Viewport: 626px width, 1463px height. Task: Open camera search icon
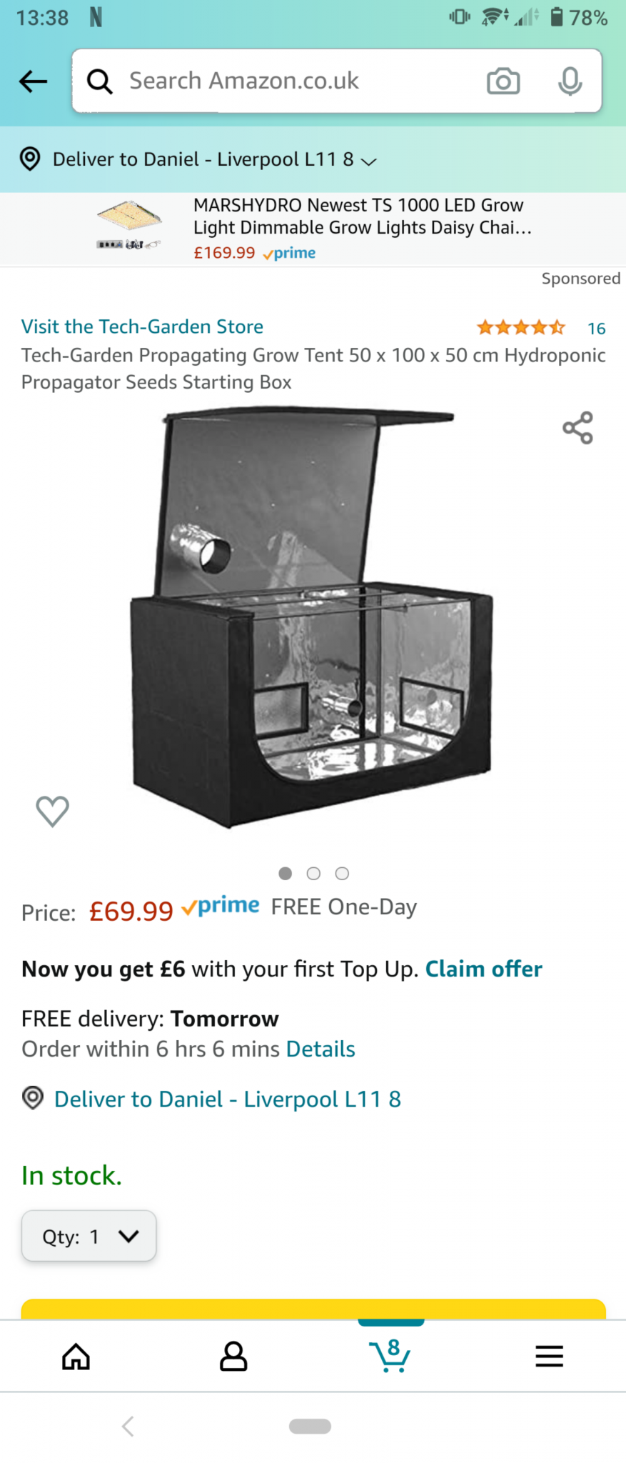pyautogui.click(x=503, y=81)
